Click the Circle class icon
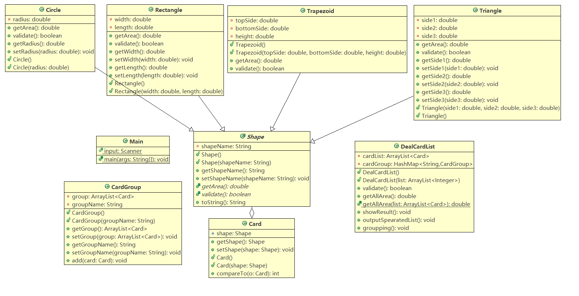579x296 pixels. [x=42, y=9]
